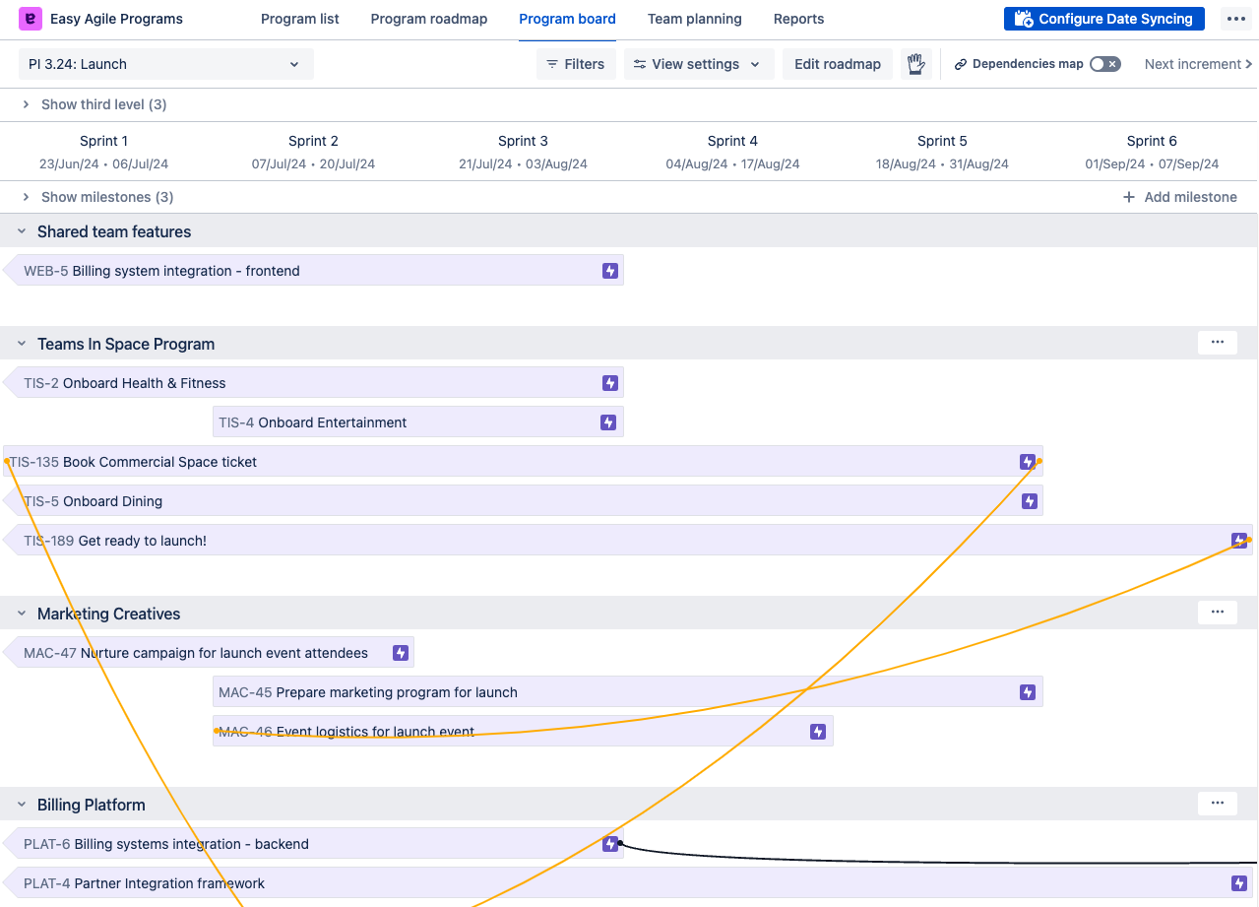Image resolution: width=1259 pixels, height=907 pixels.
Task: Click lightning icon on TIS-4 Onboard Entertainment
Action: pos(608,422)
